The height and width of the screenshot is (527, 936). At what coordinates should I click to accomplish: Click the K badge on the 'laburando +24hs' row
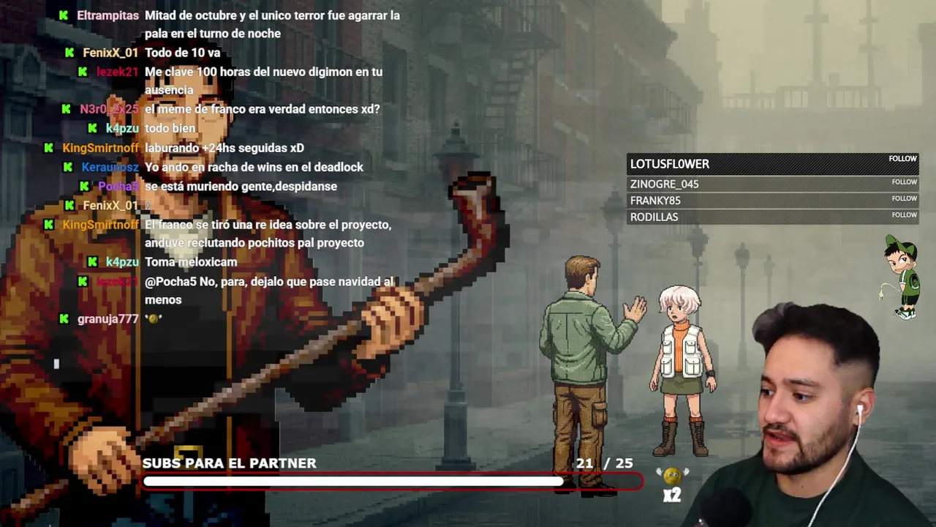point(49,148)
